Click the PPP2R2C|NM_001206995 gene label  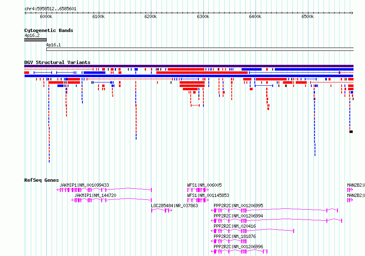coord(238,206)
